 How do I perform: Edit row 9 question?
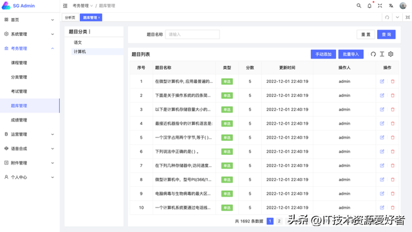click(382, 193)
